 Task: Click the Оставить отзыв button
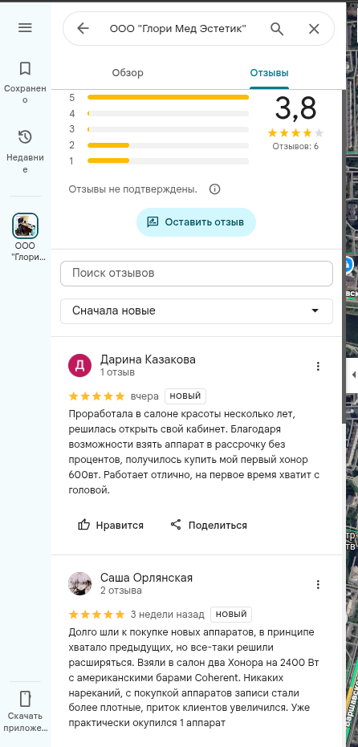point(196,222)
